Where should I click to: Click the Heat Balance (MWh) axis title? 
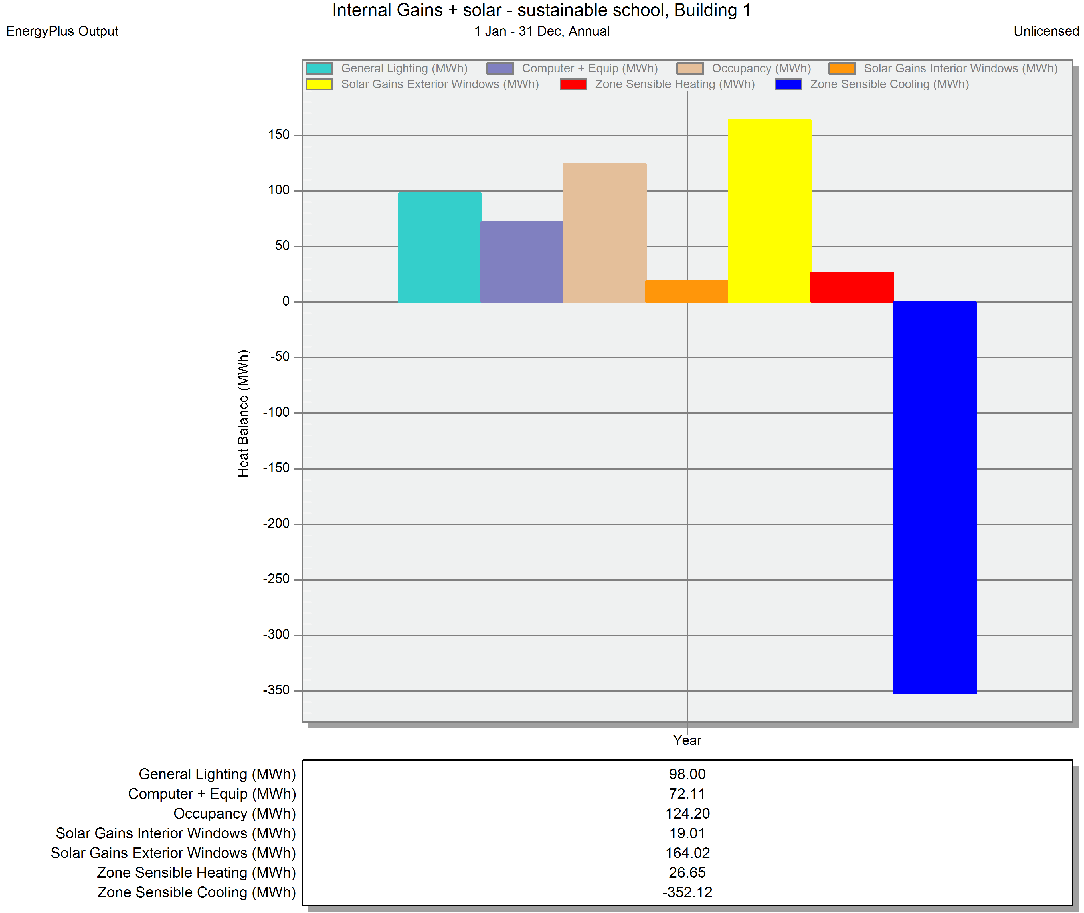243,413
